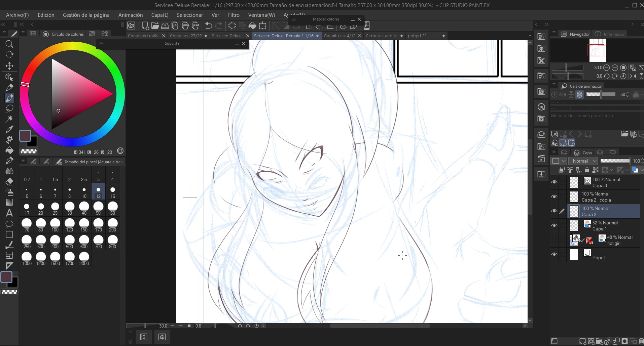Image resolution: width=644 pixels, height=346 pixels.
Task: Select brush size 12
Action: click(98, 192)
